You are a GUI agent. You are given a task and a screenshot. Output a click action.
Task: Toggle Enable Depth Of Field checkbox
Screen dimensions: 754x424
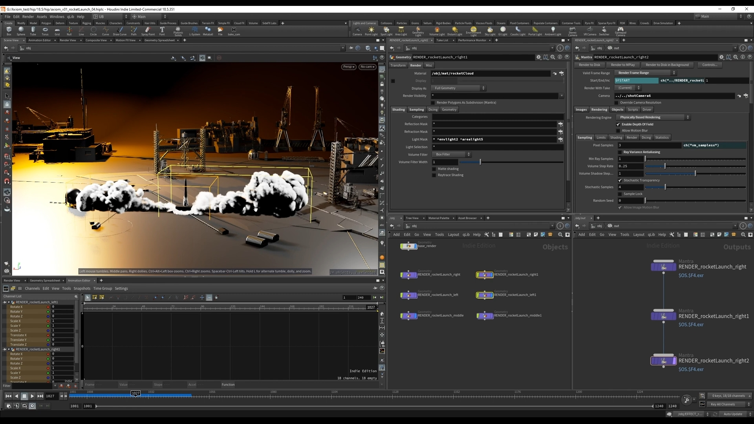pyautogui.click(x=619, y=124)
